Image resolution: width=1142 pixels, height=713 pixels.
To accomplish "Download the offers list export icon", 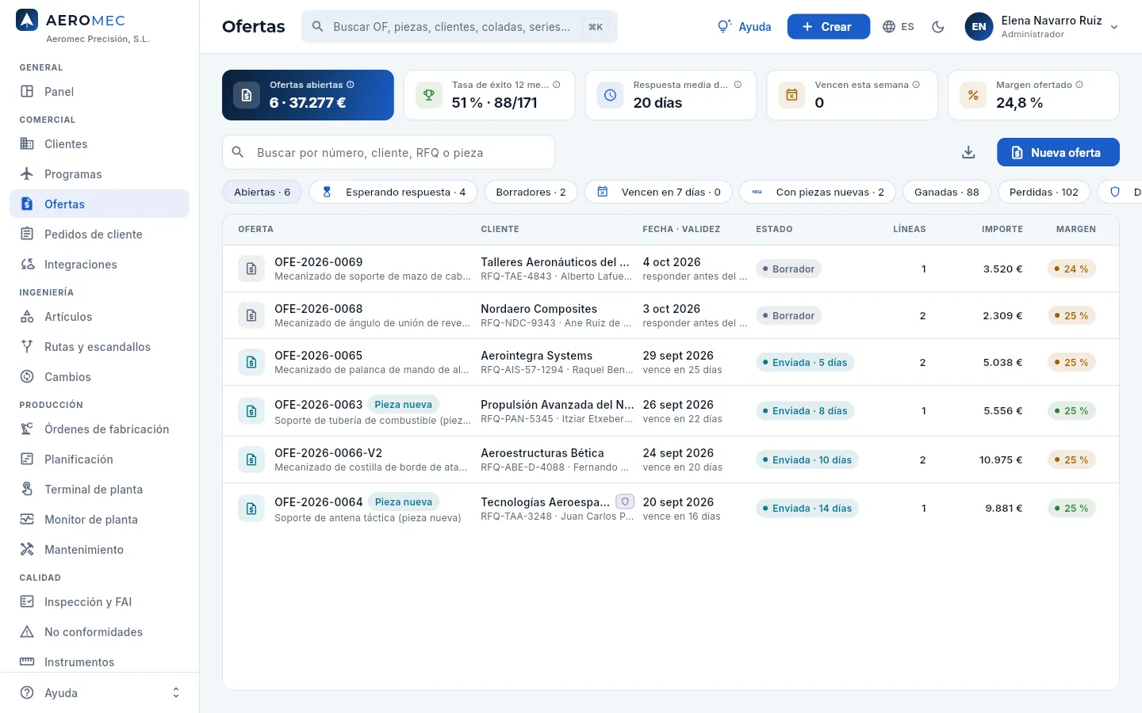I will [x=968, y=152].
